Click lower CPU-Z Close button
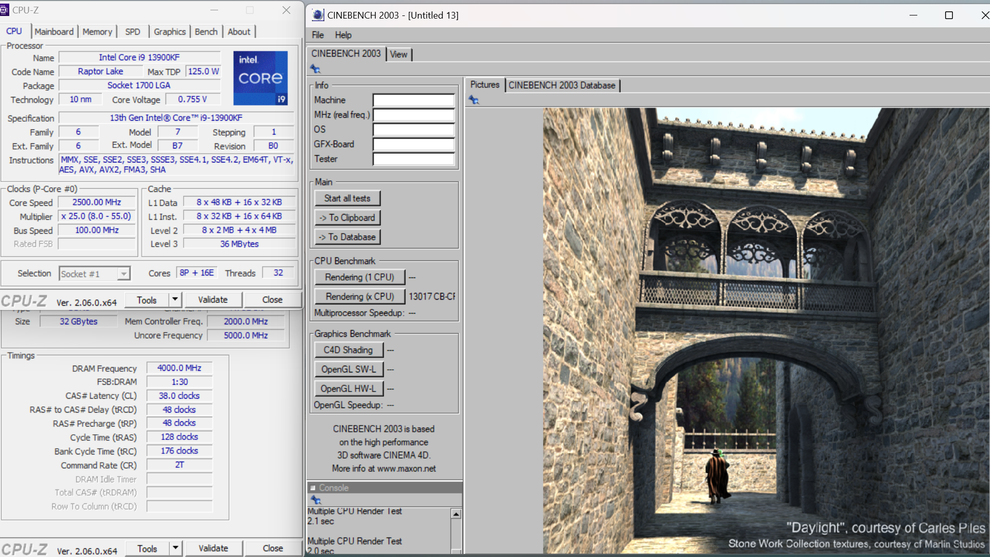The image size is (990, 557). click(273, 548)
